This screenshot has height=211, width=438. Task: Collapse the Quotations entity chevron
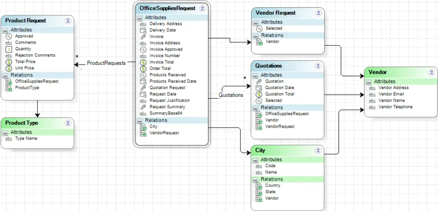(318, 66)
